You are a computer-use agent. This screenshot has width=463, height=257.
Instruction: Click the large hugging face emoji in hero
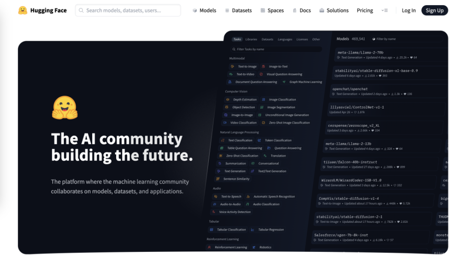coord(65,108)
